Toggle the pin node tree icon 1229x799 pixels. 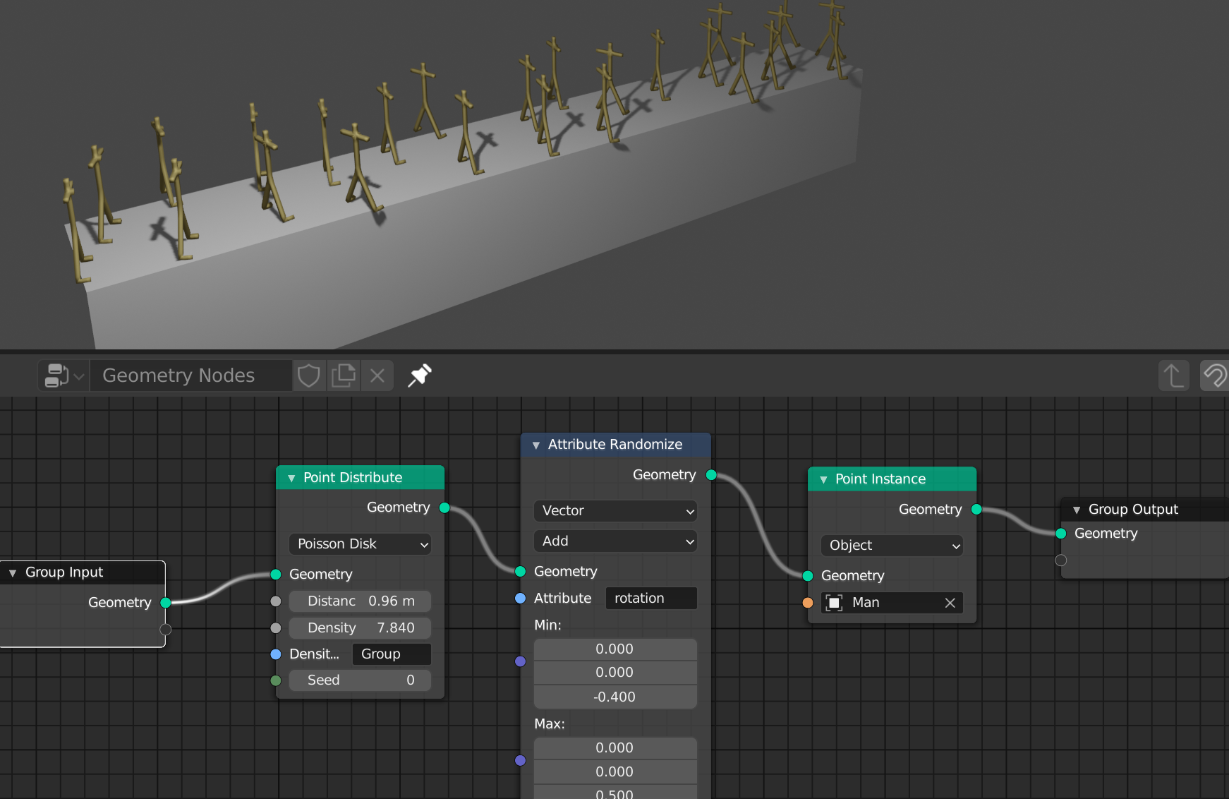pos(420,376)
